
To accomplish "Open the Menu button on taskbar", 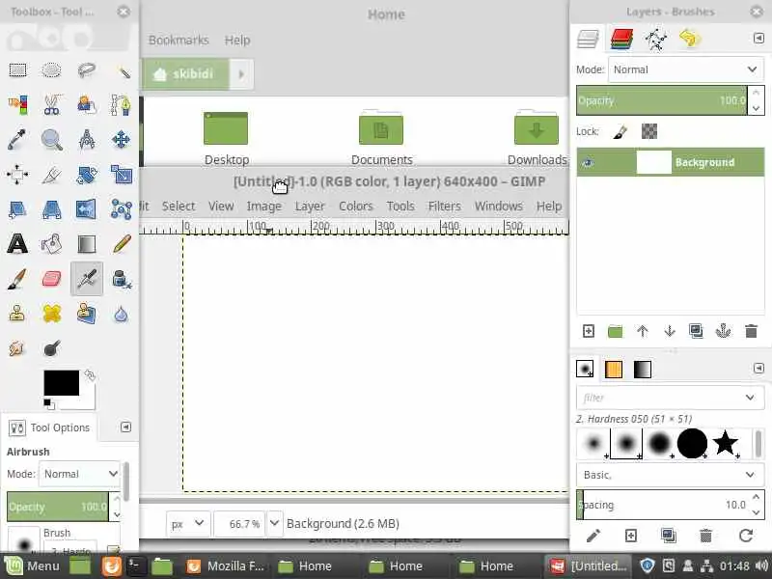I will 32,566.
